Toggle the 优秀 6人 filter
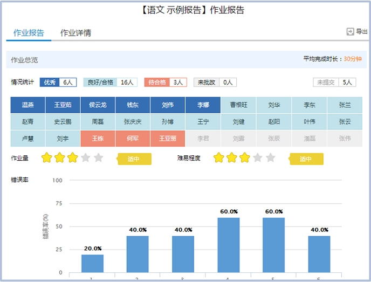 coord(57,82)
